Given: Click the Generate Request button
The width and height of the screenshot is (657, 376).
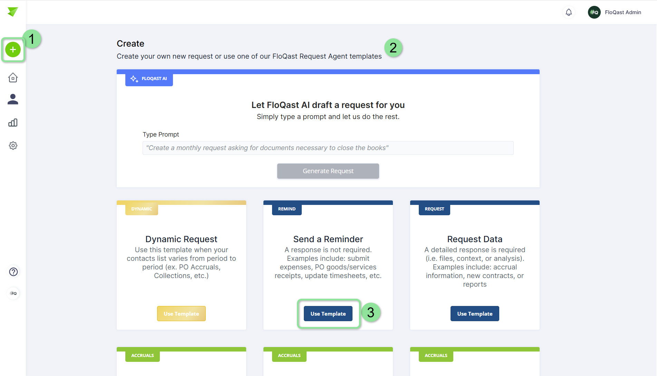Looking at the screenshot, I should click(328, 171).
